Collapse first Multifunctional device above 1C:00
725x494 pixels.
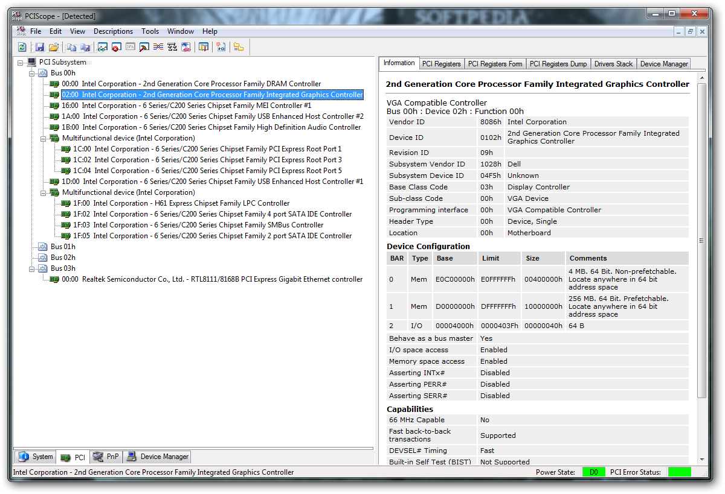point(43,139)
